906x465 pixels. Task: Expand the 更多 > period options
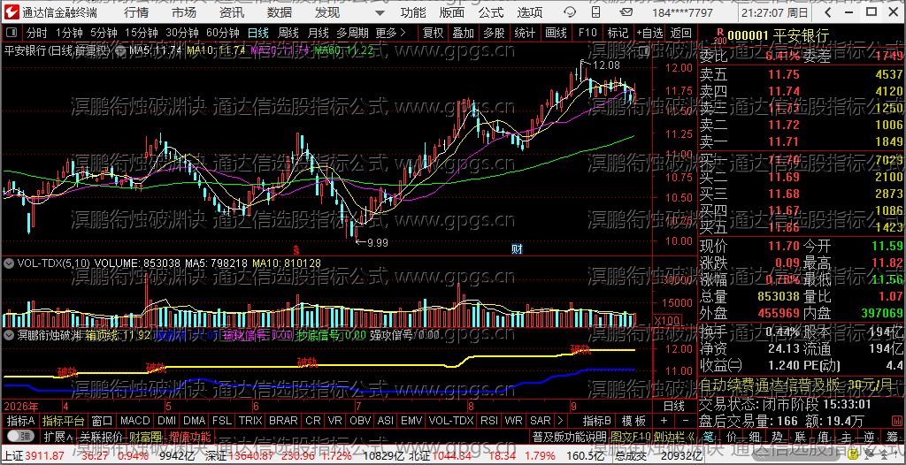390,33
